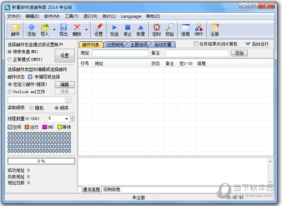Open the 邮件(M) menu

pyautogui.click(x=52, y=16)
